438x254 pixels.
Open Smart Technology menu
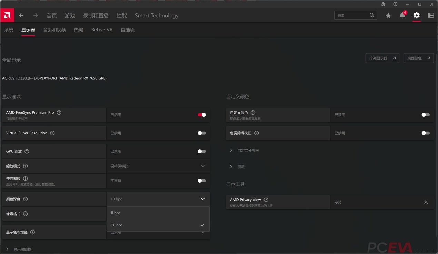[x=157, y=15]
